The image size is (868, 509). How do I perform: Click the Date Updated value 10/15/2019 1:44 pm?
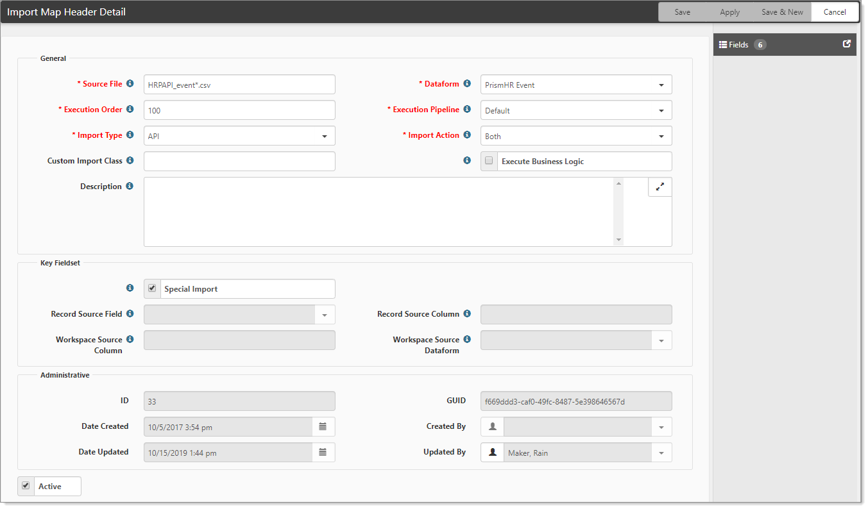[228, 453]
